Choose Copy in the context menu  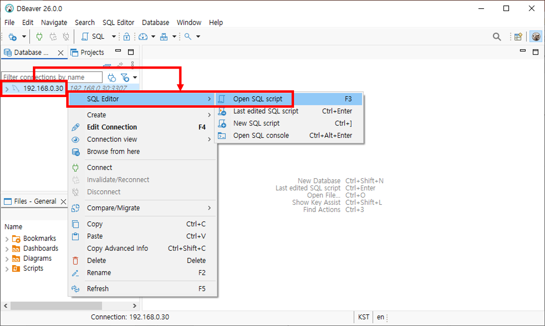(x=142, y=224)
